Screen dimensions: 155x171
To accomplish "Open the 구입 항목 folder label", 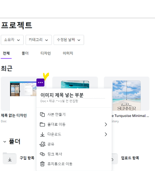I will pos(27,158).
